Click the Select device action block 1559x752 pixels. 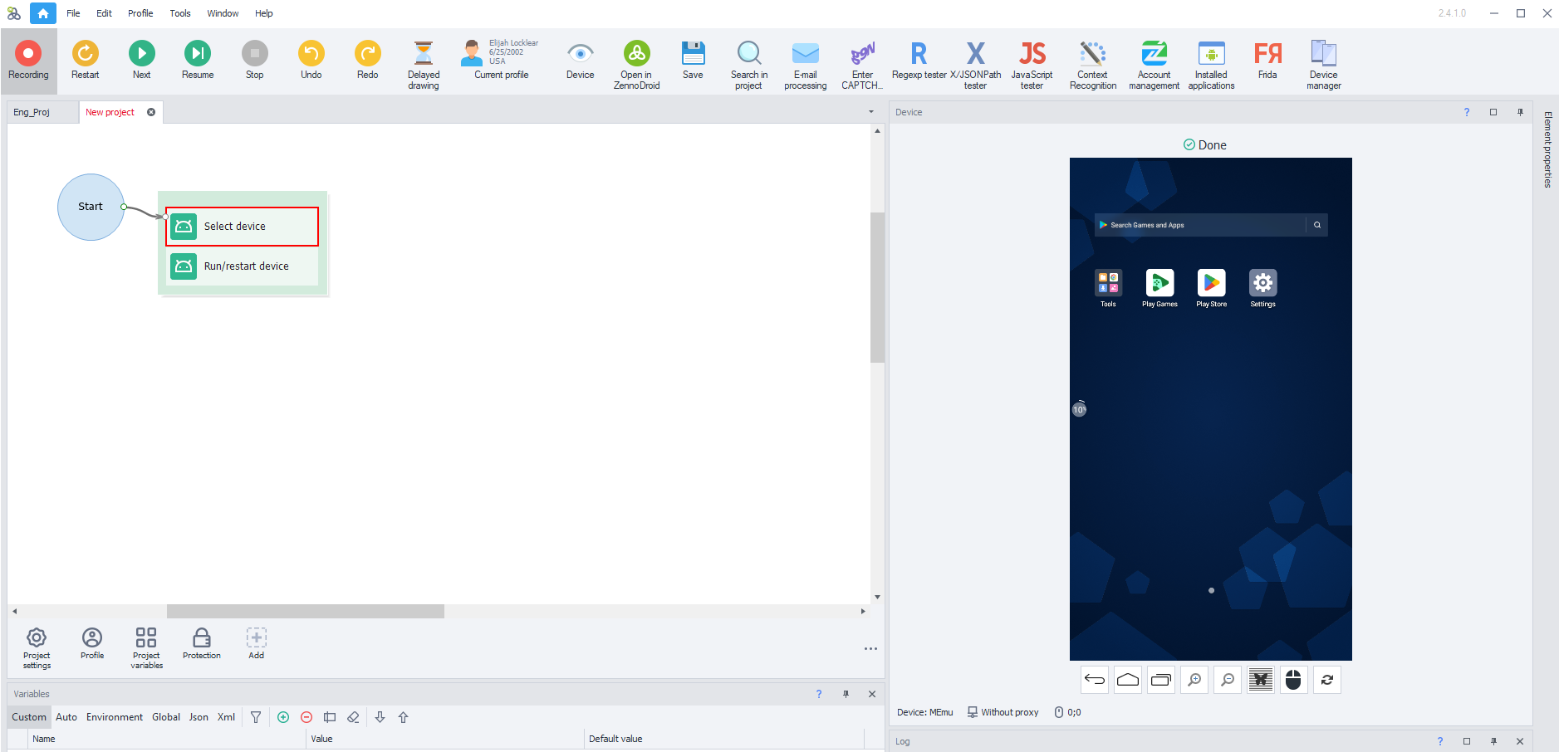(x=243, y=227)
